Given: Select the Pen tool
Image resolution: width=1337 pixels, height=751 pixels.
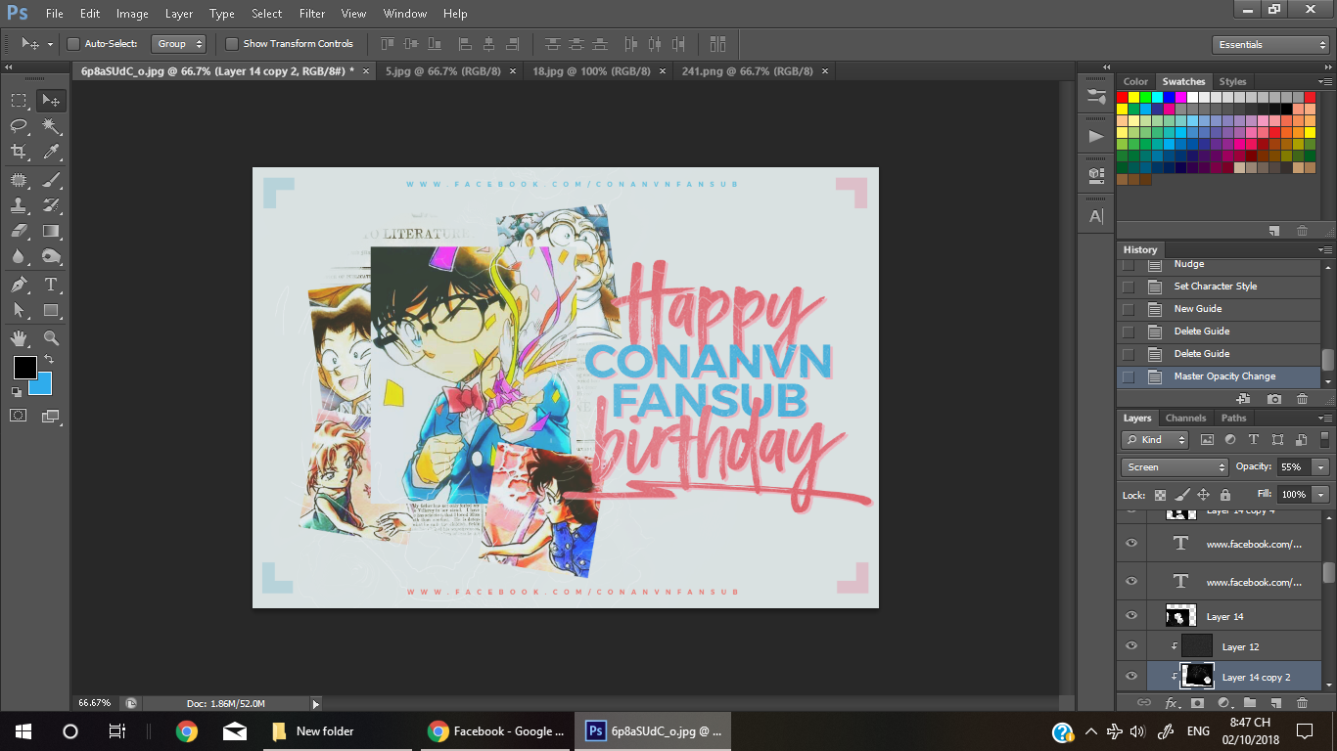Looking at the screenshot, I should tap(19, 285).
